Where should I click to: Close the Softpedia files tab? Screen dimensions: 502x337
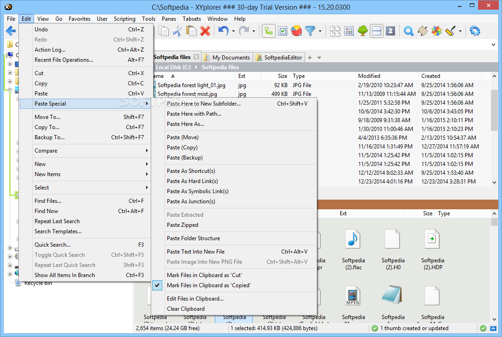pos(196,57)
